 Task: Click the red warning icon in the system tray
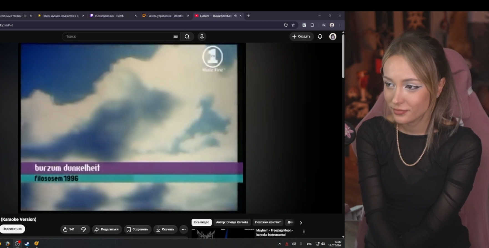(x=287, y=244)
